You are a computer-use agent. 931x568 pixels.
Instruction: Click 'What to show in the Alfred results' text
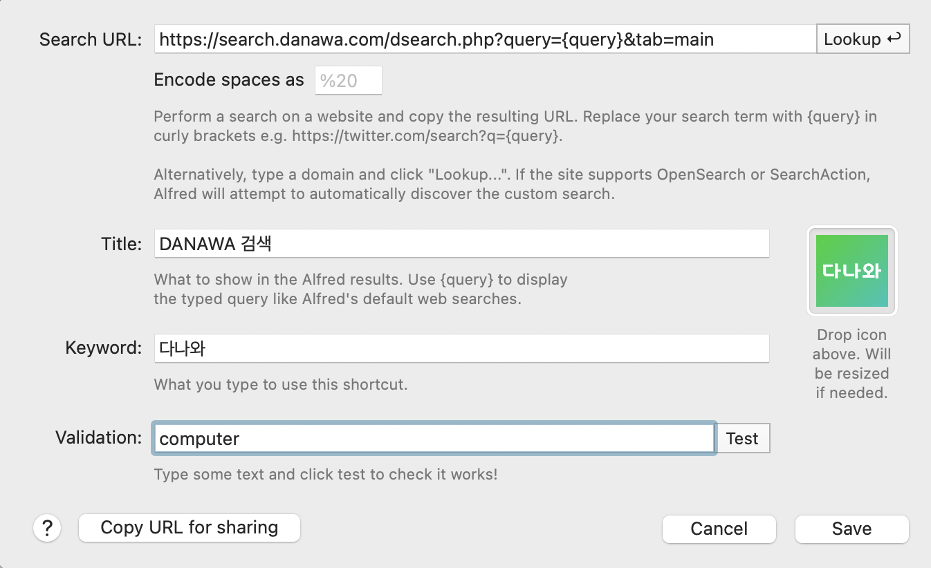tap(361, 290)
